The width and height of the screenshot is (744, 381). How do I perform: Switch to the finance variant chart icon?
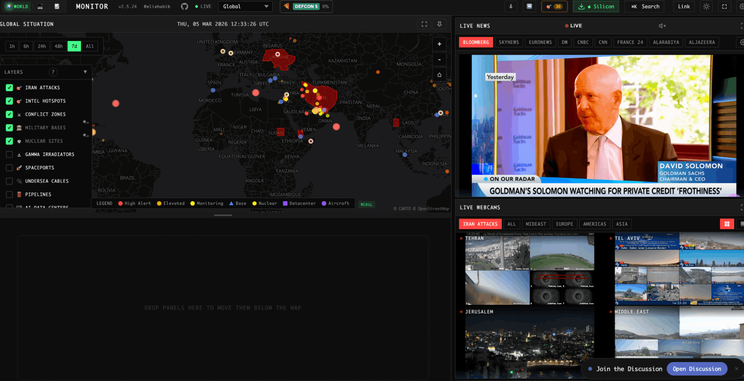57,6
